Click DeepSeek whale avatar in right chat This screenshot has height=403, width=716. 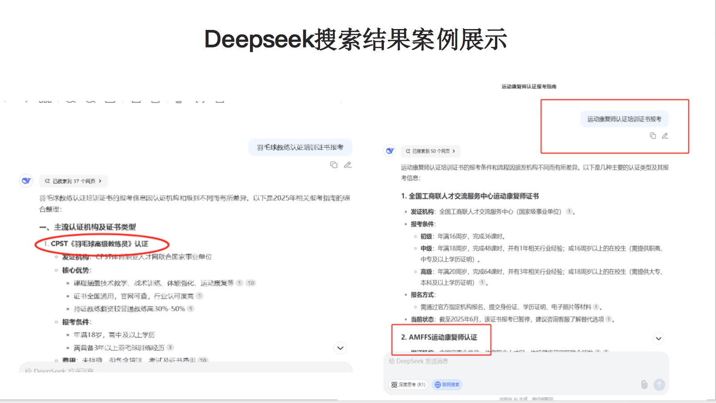click(x=390, y=151)
